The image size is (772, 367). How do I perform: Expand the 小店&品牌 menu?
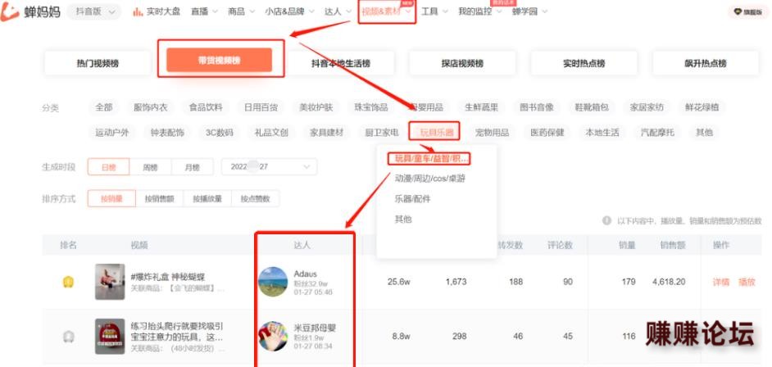(x=289, y=11)
